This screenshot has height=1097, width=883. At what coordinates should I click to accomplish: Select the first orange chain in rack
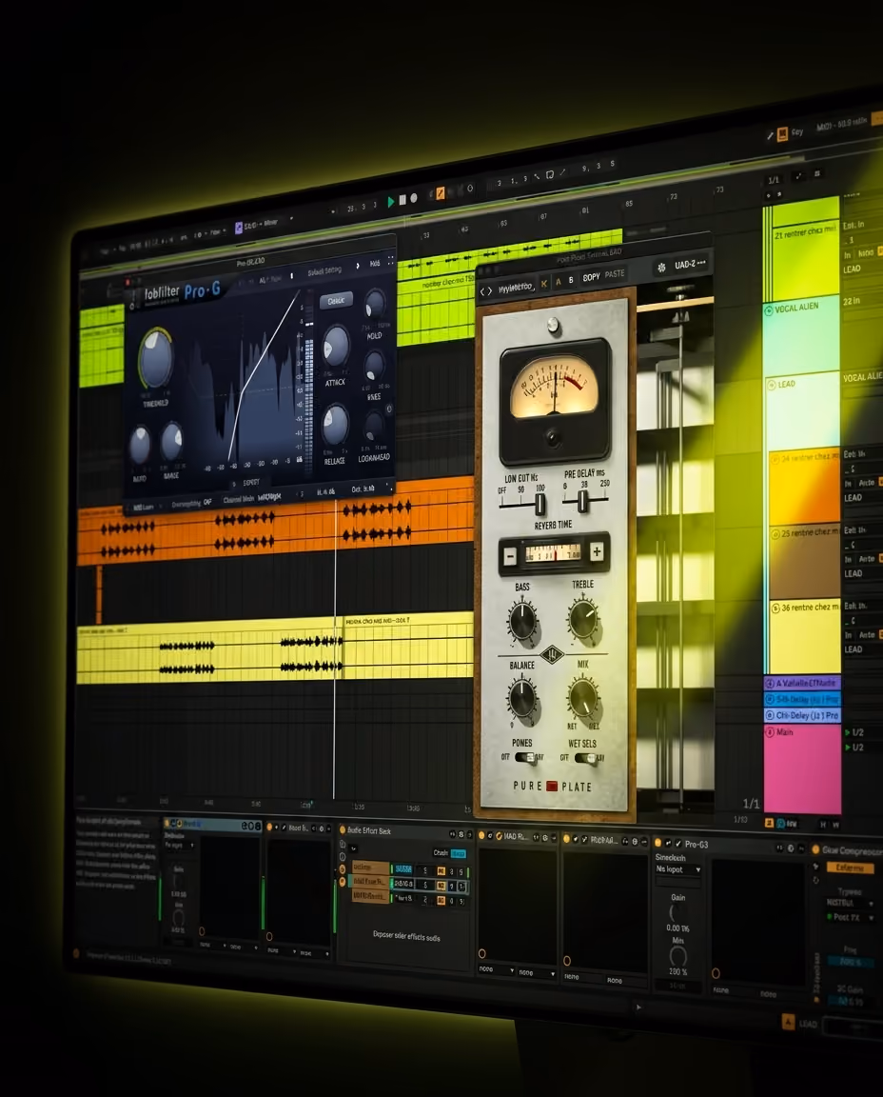370,867
